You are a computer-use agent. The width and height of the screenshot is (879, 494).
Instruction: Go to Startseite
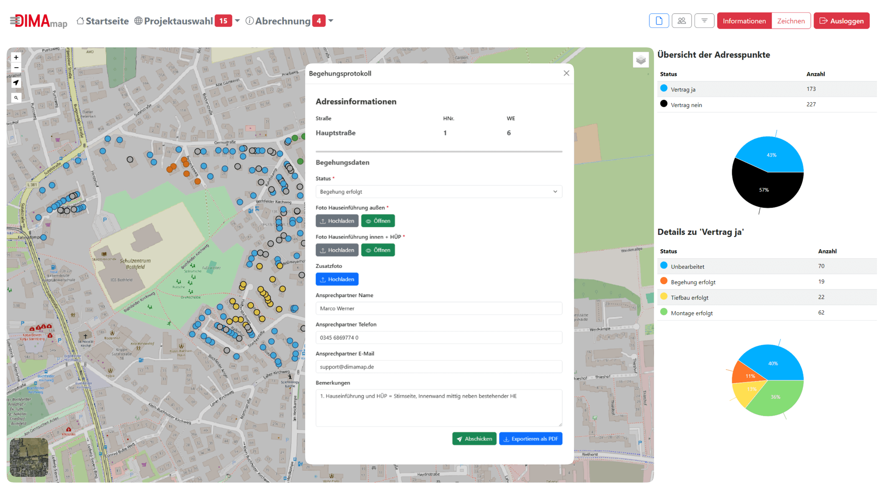click(103, 21)
